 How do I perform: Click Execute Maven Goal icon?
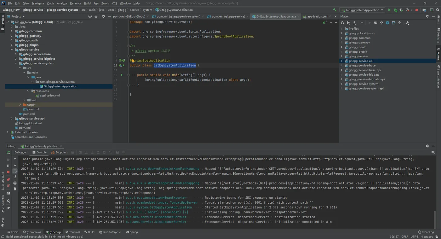pos(375,23)
